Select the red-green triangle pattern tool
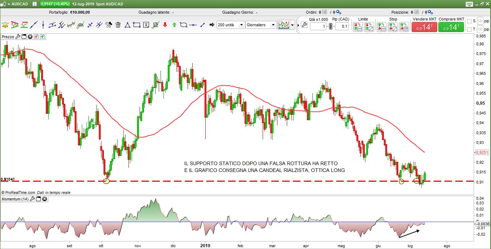Image resolution: width=491 pixels, height=249 pixels. tap(14, 25)
